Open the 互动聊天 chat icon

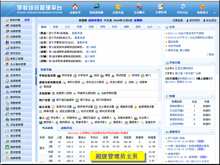[140, 9]
